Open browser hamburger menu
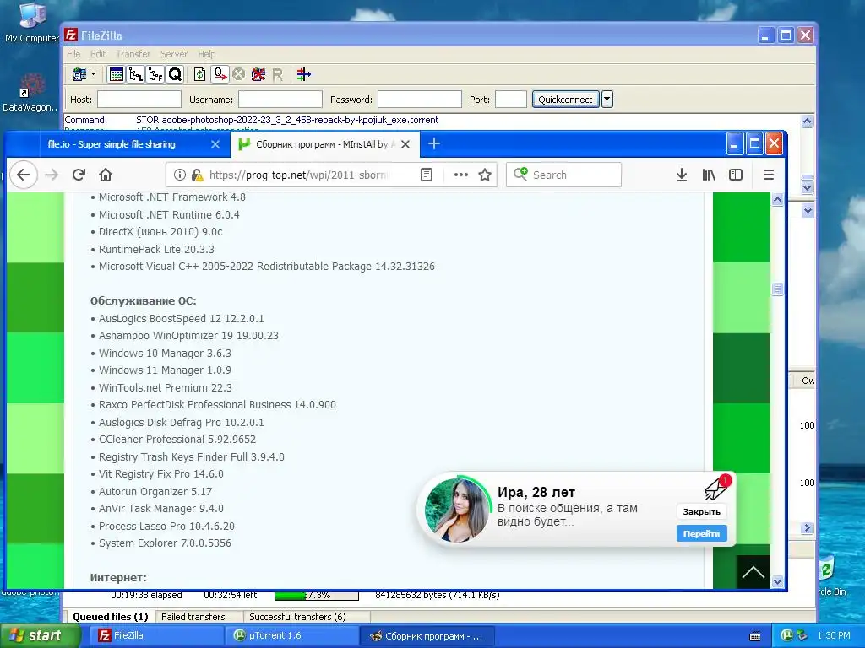The height and width of the screenshot is (648, 865). pos(769,175)
